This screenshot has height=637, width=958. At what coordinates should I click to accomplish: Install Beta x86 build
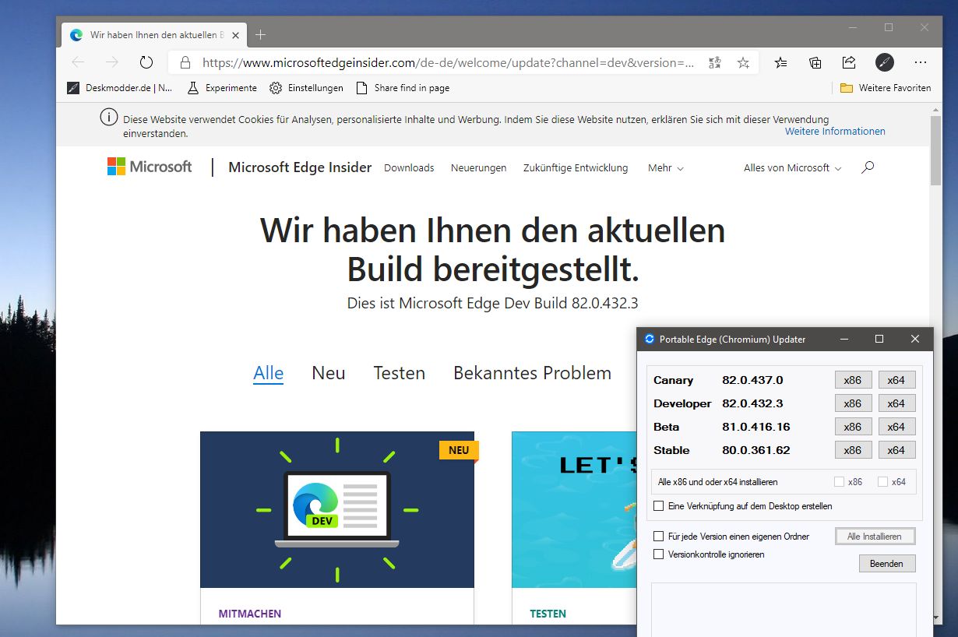pyautogui.click(x=853, y=427)
